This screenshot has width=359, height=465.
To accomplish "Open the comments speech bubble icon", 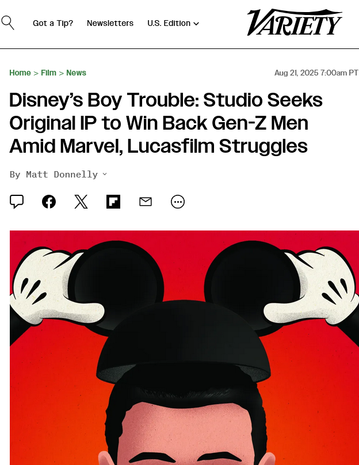I will click(x=17, y=202).
